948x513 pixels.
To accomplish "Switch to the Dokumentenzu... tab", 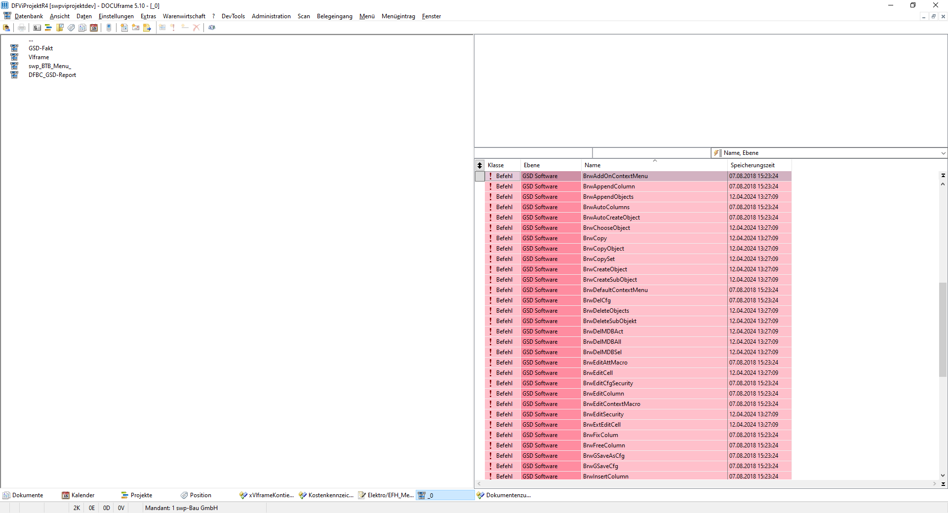I will (x=504, y=495).
